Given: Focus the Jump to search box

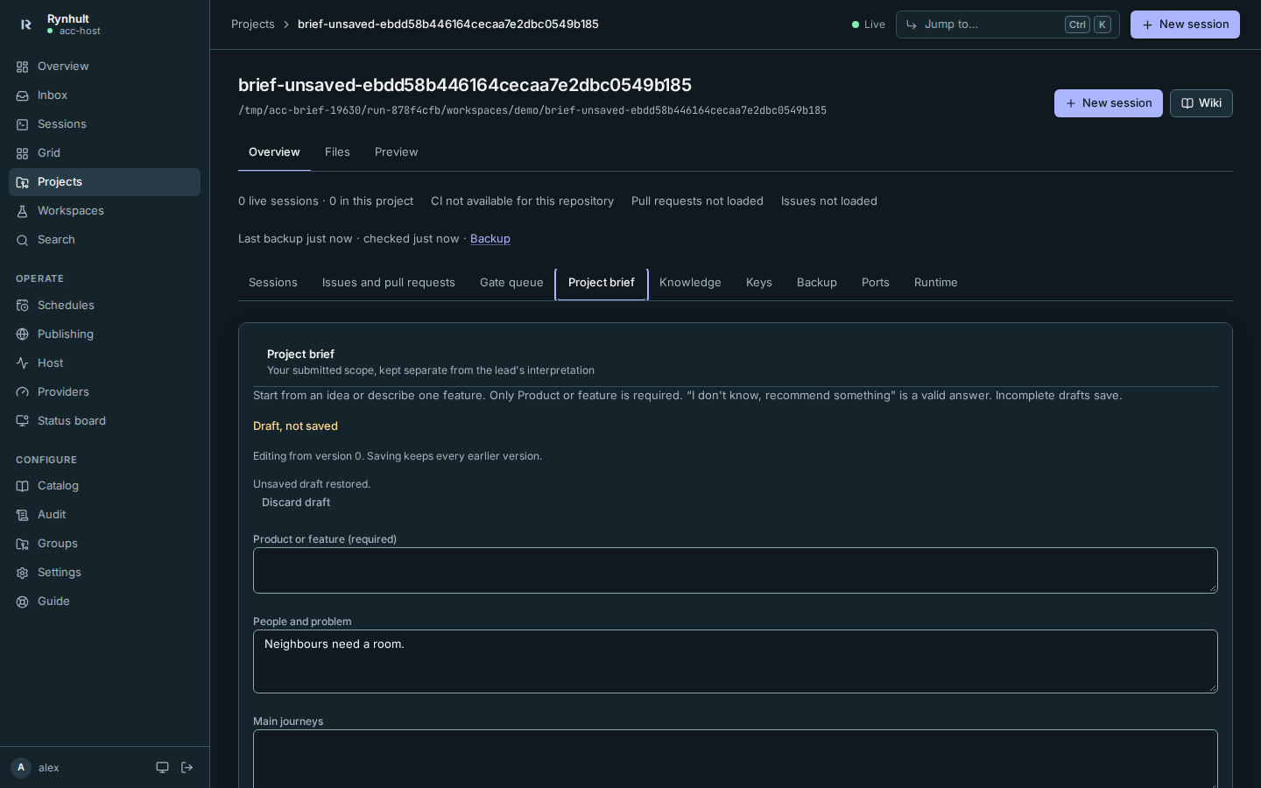Looking at the screenshot, I should tap(1007, 25).
